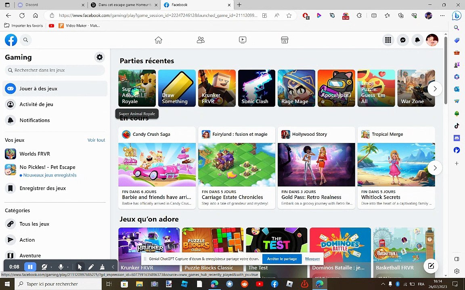The height and width of the screenshot is (290, 465).
Task: Open Candy Crush Saga event card
Action: (x=157, y=168)
